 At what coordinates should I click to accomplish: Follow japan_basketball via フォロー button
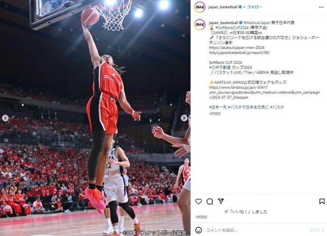click(255, 7)
